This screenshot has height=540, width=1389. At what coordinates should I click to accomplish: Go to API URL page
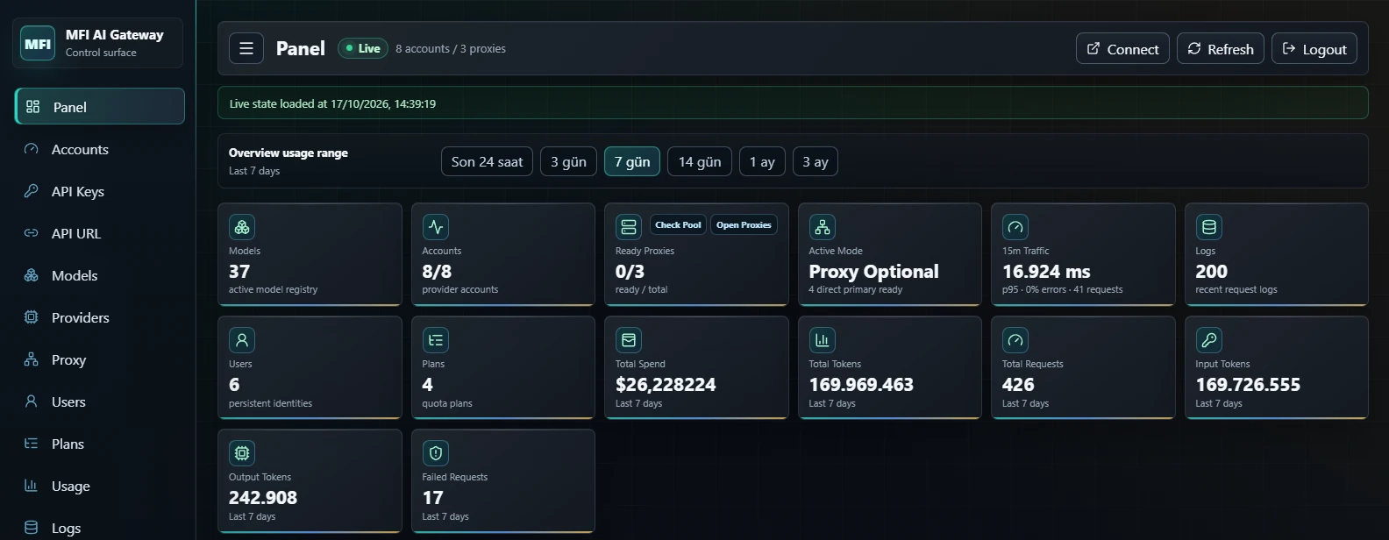click(100, 233)
